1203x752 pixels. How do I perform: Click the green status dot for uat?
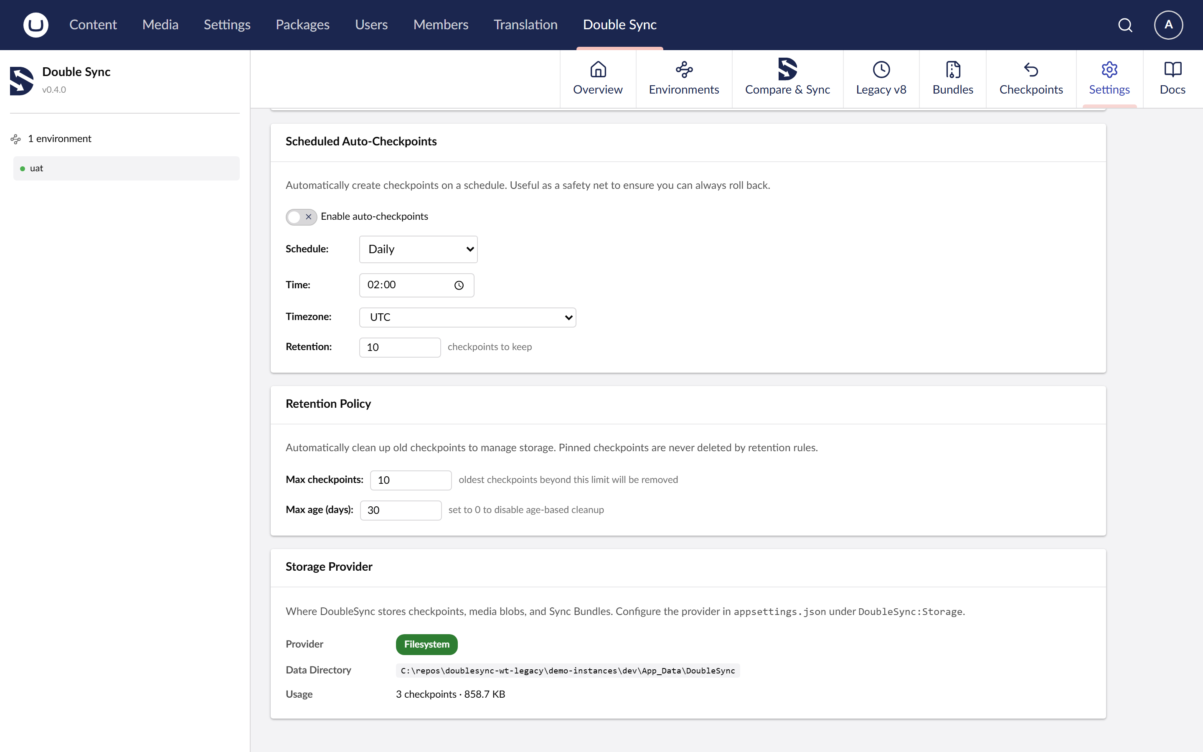[x=23, y=169]
